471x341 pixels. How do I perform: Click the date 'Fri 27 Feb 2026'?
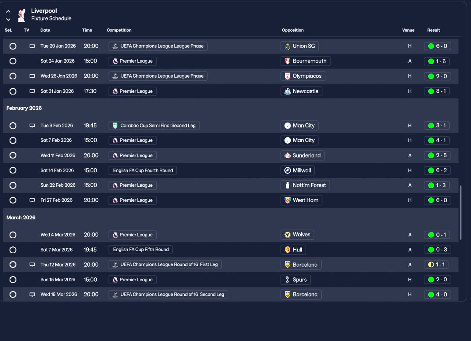click(57, 200)
